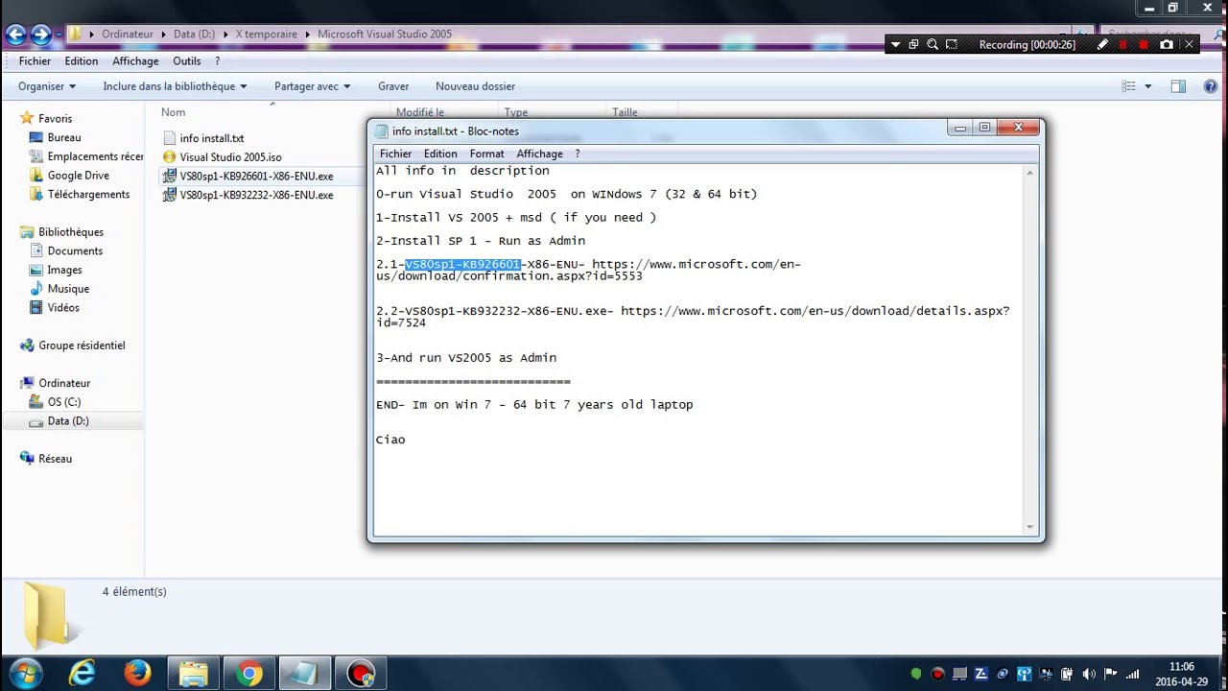Open the Organiser dropdown
Screen dimensions: 1228x691
(47, 86)
